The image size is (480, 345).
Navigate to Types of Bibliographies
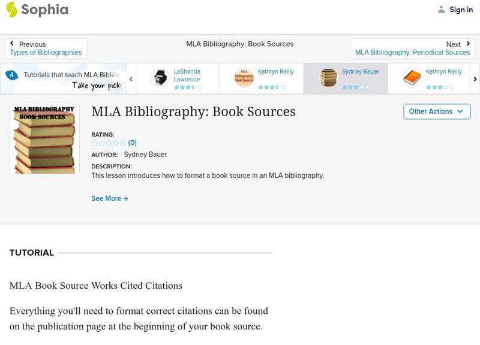coord(45,52)
